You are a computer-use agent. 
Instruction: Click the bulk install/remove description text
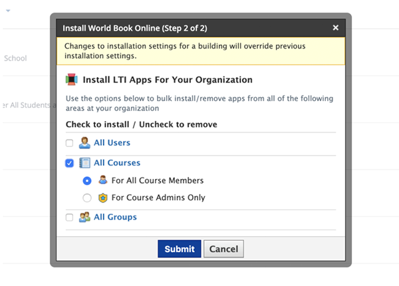coord(199,103)
